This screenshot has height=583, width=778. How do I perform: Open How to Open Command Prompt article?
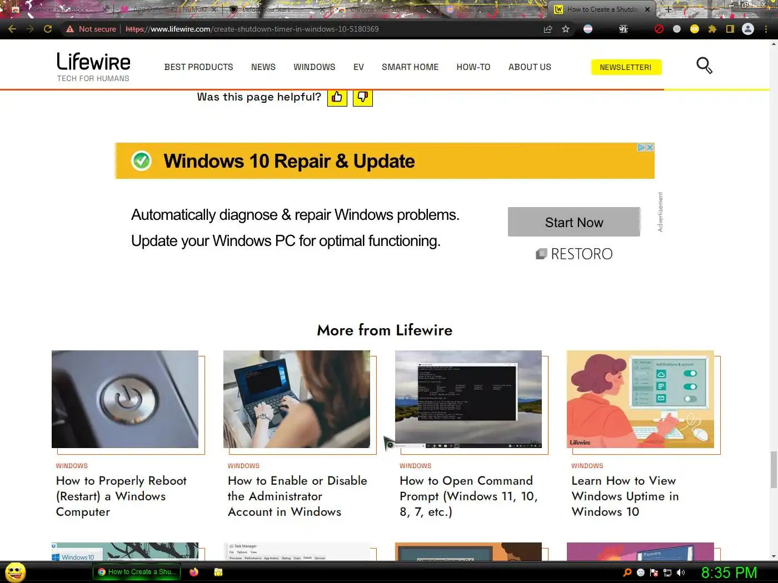pos(468,496)
